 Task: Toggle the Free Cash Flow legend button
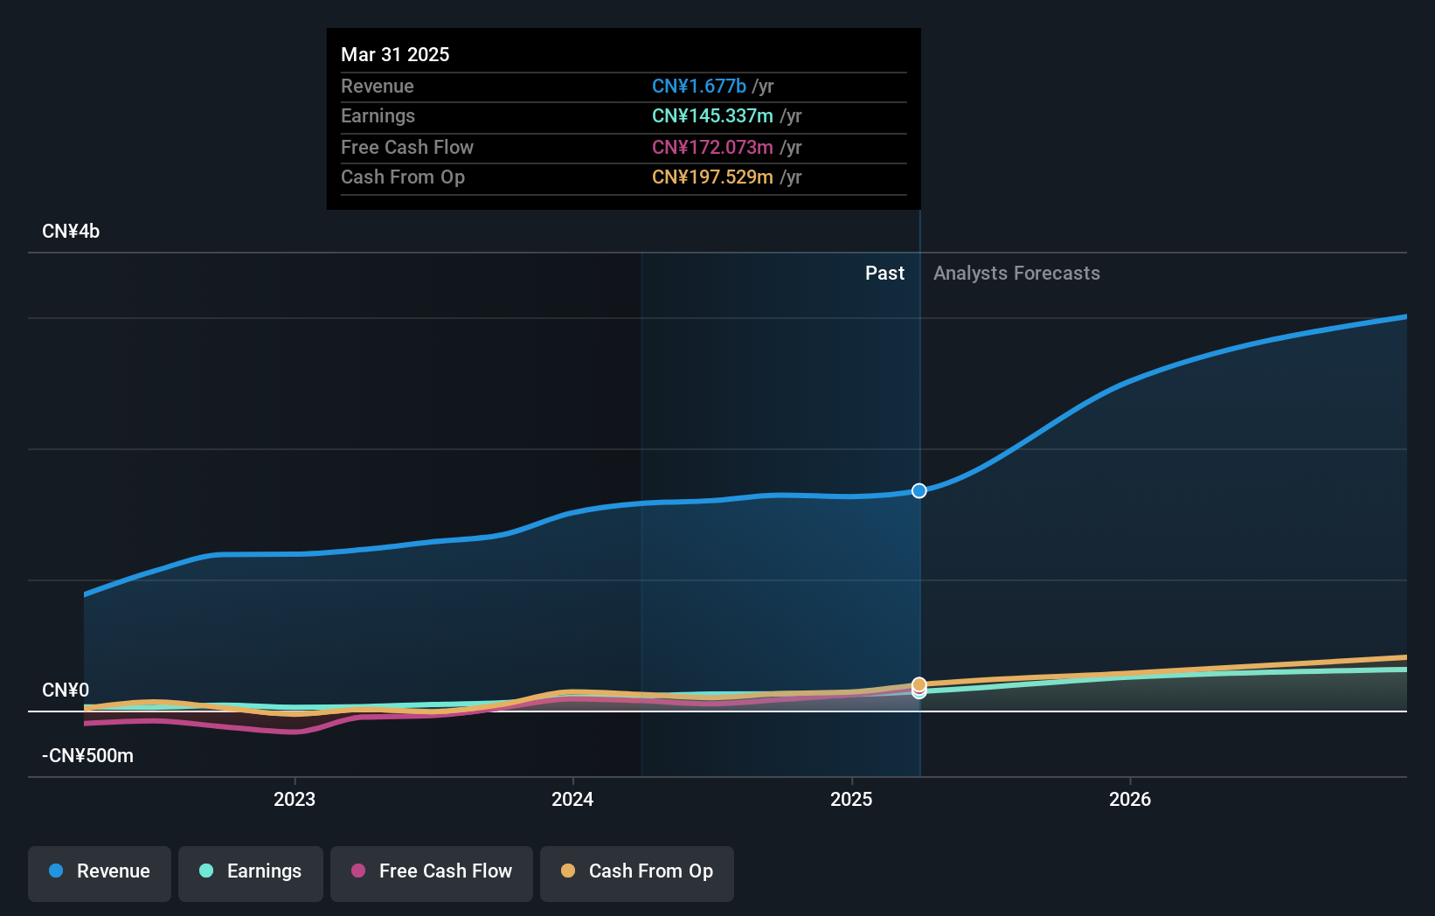[x=432, y=873]
